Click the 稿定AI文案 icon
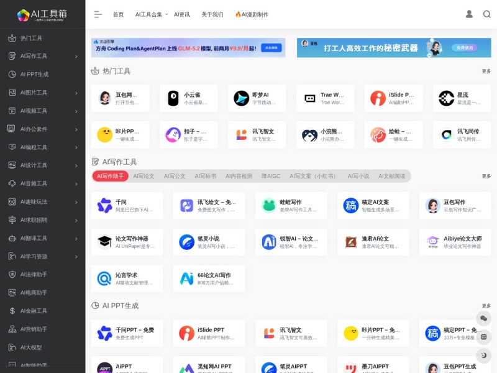The height and width of the screenshot is (373, 497). coord(351,206)
